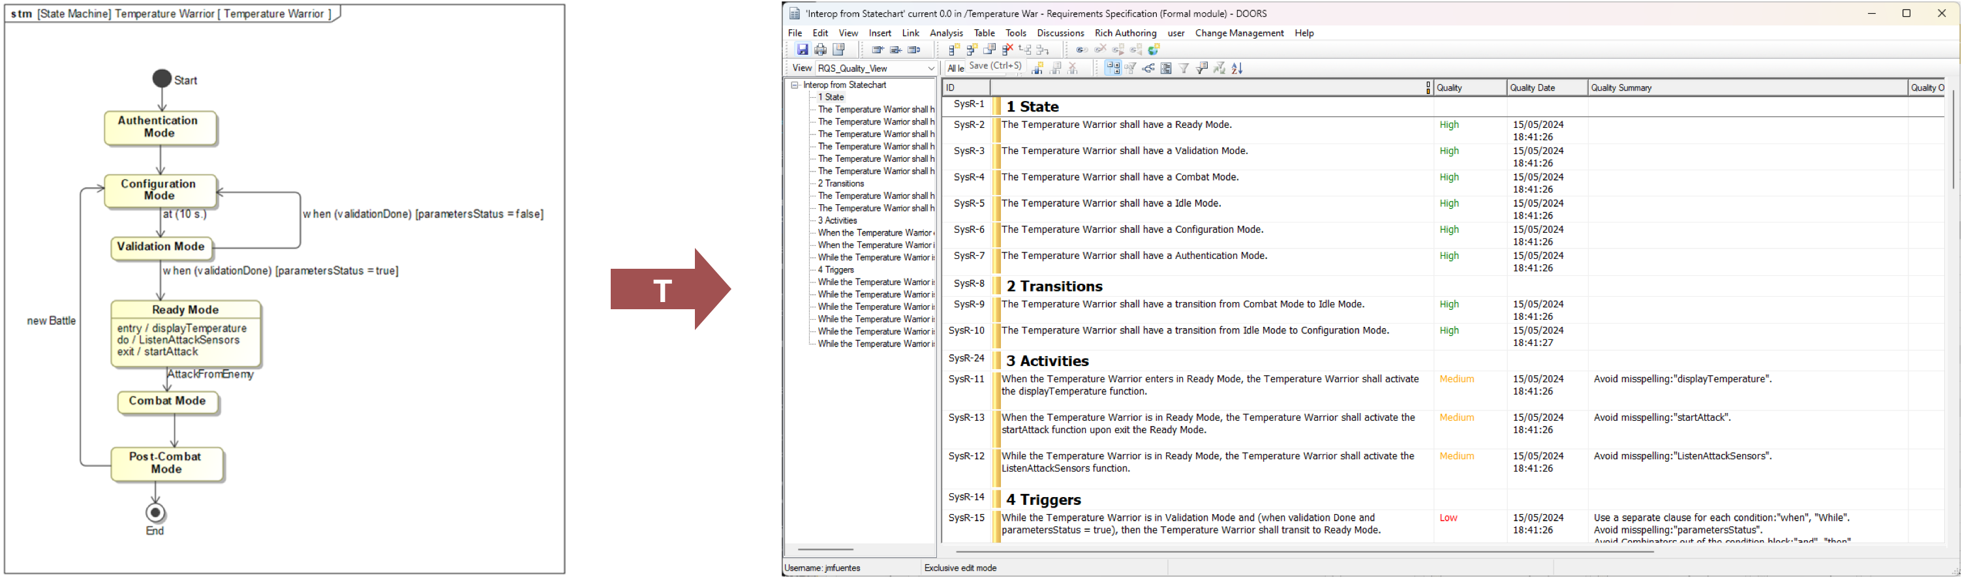Open the Insert menu

pos(880,33)
